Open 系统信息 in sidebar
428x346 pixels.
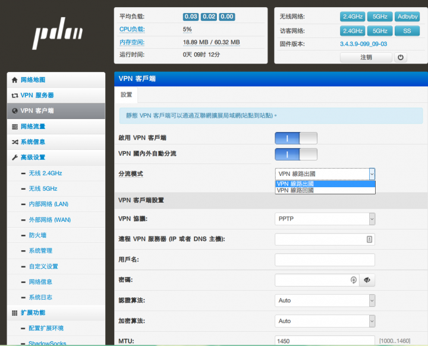click(x=56, y=142)
